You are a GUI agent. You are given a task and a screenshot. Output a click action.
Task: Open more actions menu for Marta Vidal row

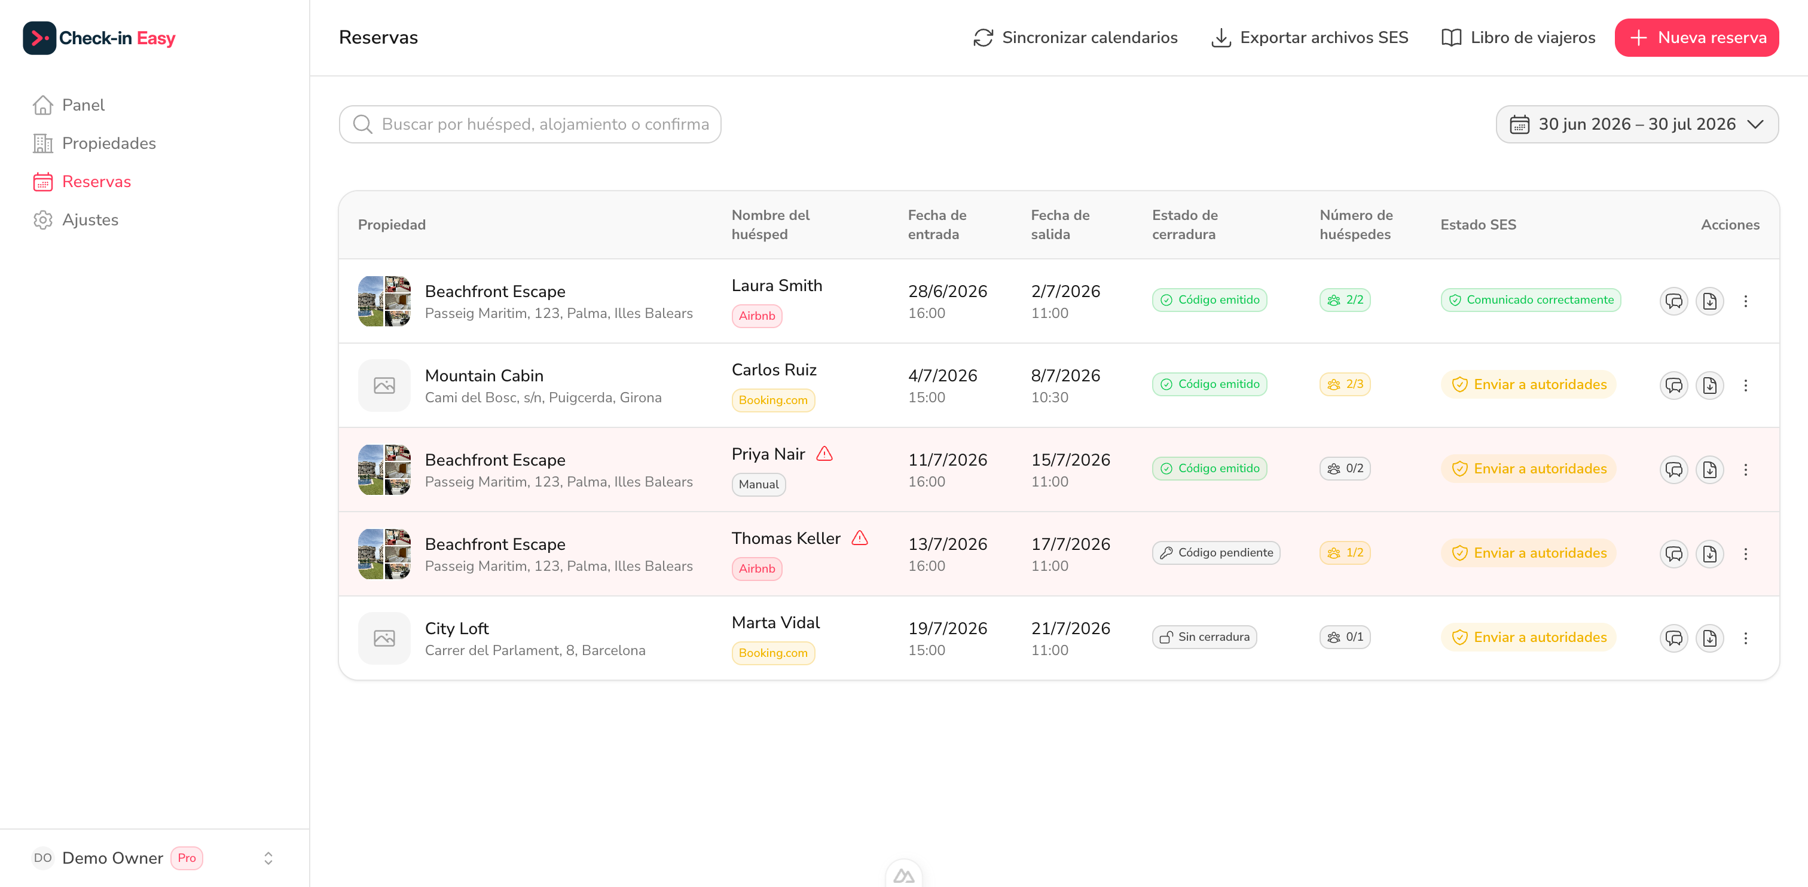[1746, 638]
